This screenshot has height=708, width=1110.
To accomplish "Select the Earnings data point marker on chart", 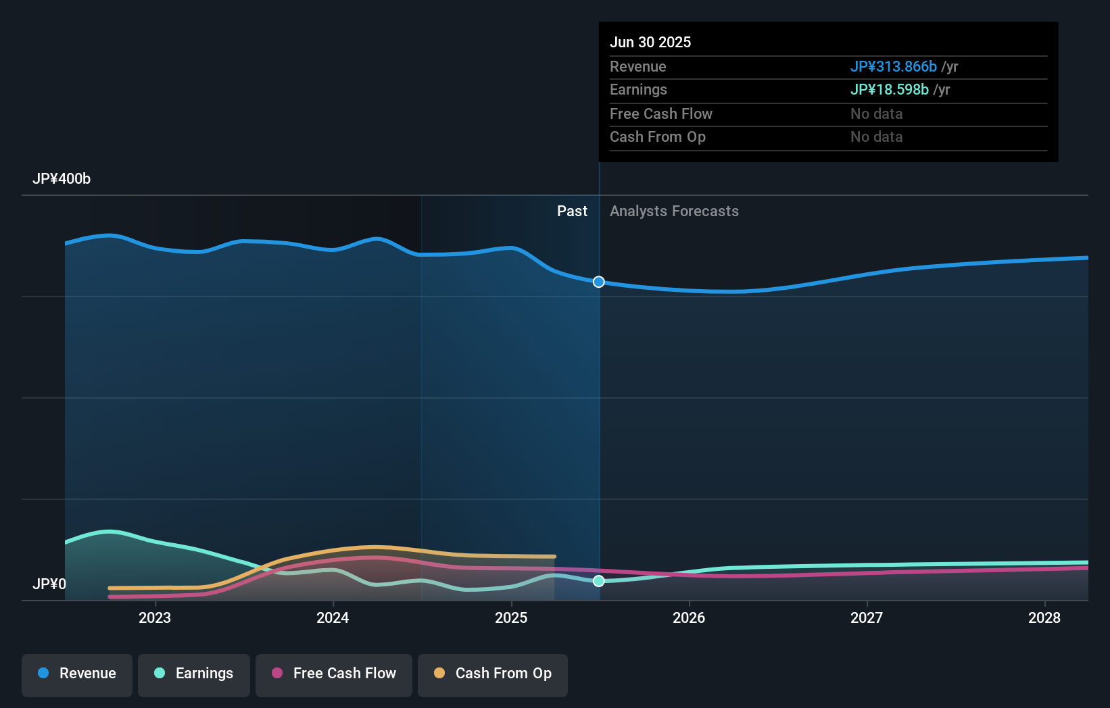I will point(598,580).
